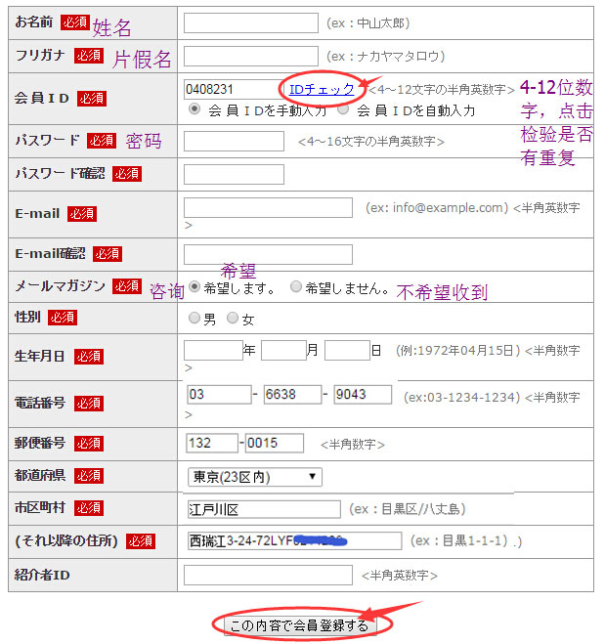Click the お名前 name input field
This screenshot has width=605, height=644.
coord(250,22)
